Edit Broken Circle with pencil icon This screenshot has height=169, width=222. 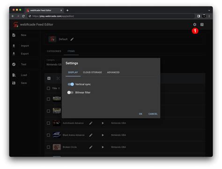[91, 147]
